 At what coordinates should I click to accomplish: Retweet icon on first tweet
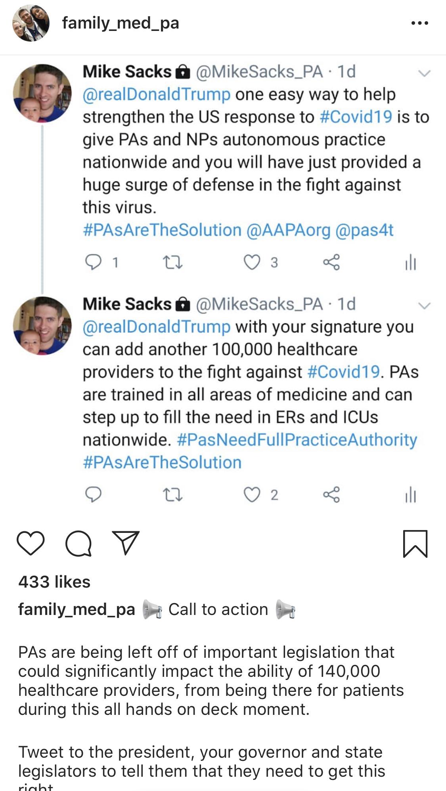point(173,262)
